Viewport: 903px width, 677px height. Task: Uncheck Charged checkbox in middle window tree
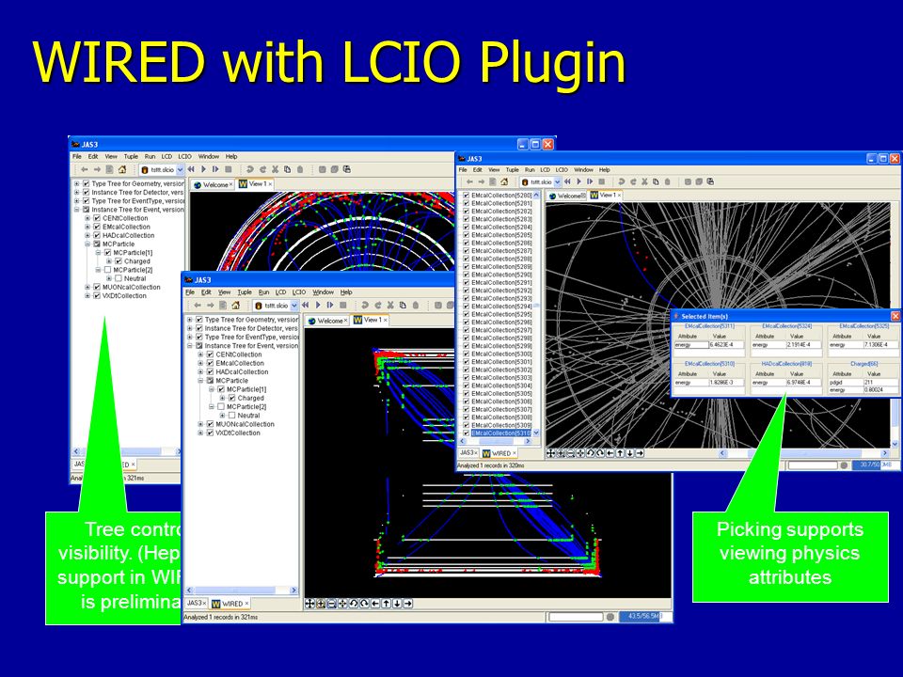[x=232, y=398]
